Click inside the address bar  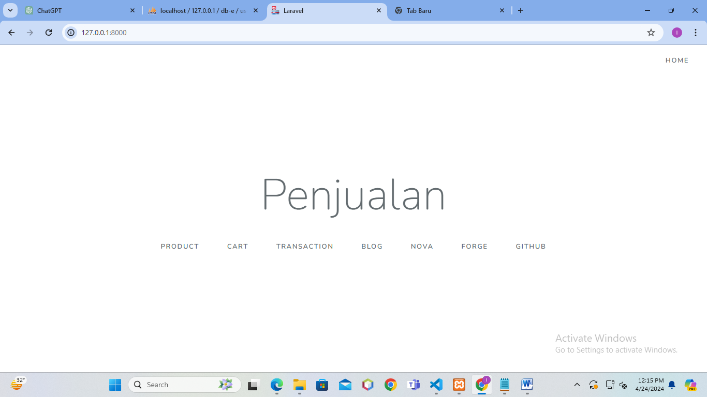point(207,32)
